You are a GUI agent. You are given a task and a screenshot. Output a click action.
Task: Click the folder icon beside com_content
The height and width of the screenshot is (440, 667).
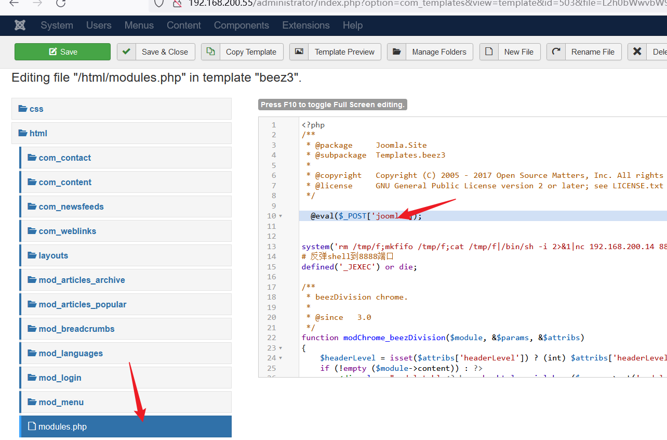click(x=32, y=182)
